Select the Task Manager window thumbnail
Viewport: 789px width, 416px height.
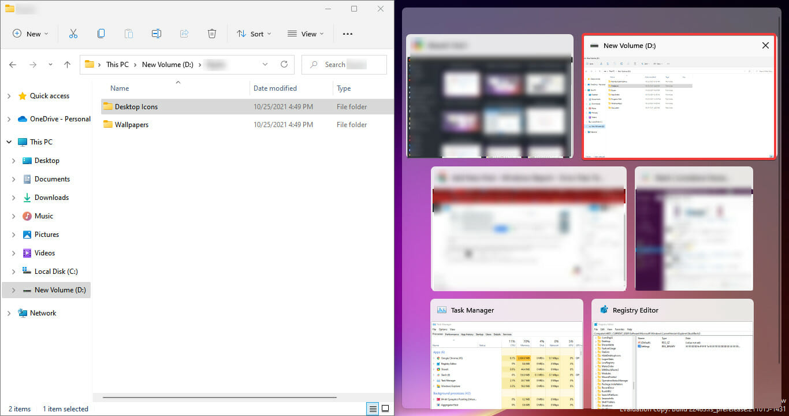pyautogui.click(x=507, y=354)
